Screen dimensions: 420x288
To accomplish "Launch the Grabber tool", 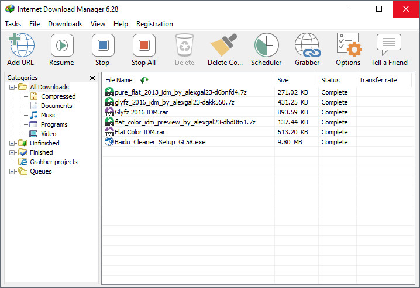I will (x=307, y=46).
